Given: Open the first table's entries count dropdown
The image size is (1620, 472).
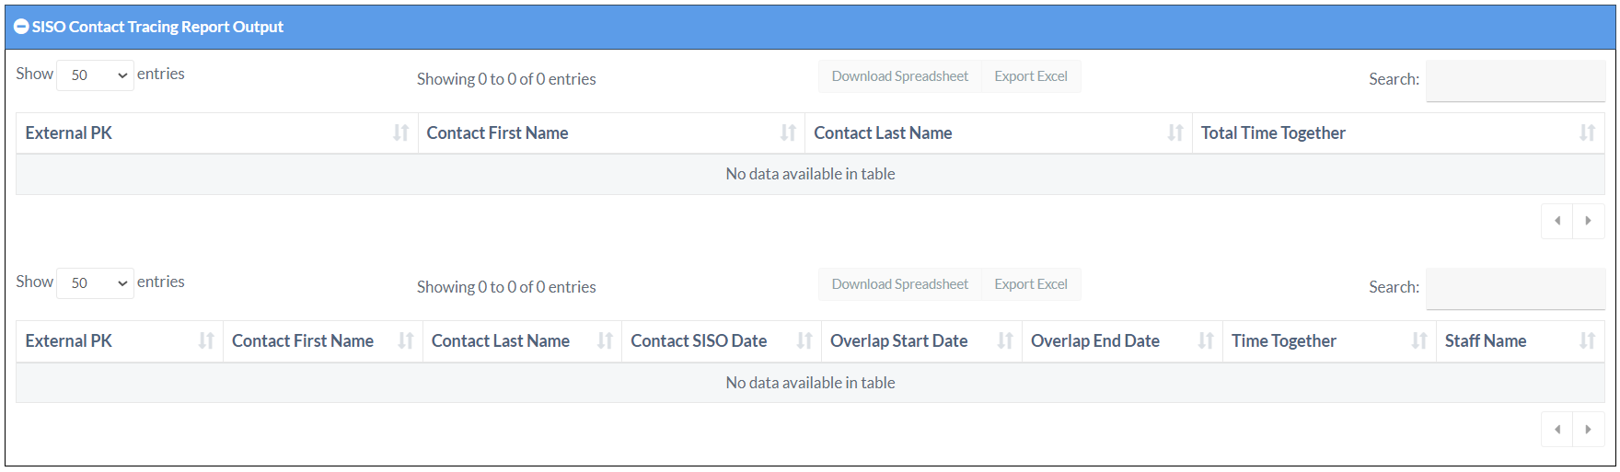Looking at the screenshot, I should 96,75.
